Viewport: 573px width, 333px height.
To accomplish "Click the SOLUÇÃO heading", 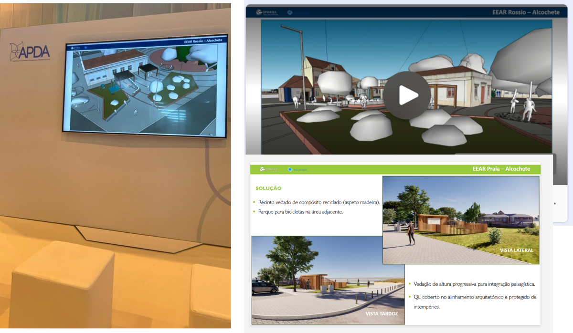I will tap(268, 188).
